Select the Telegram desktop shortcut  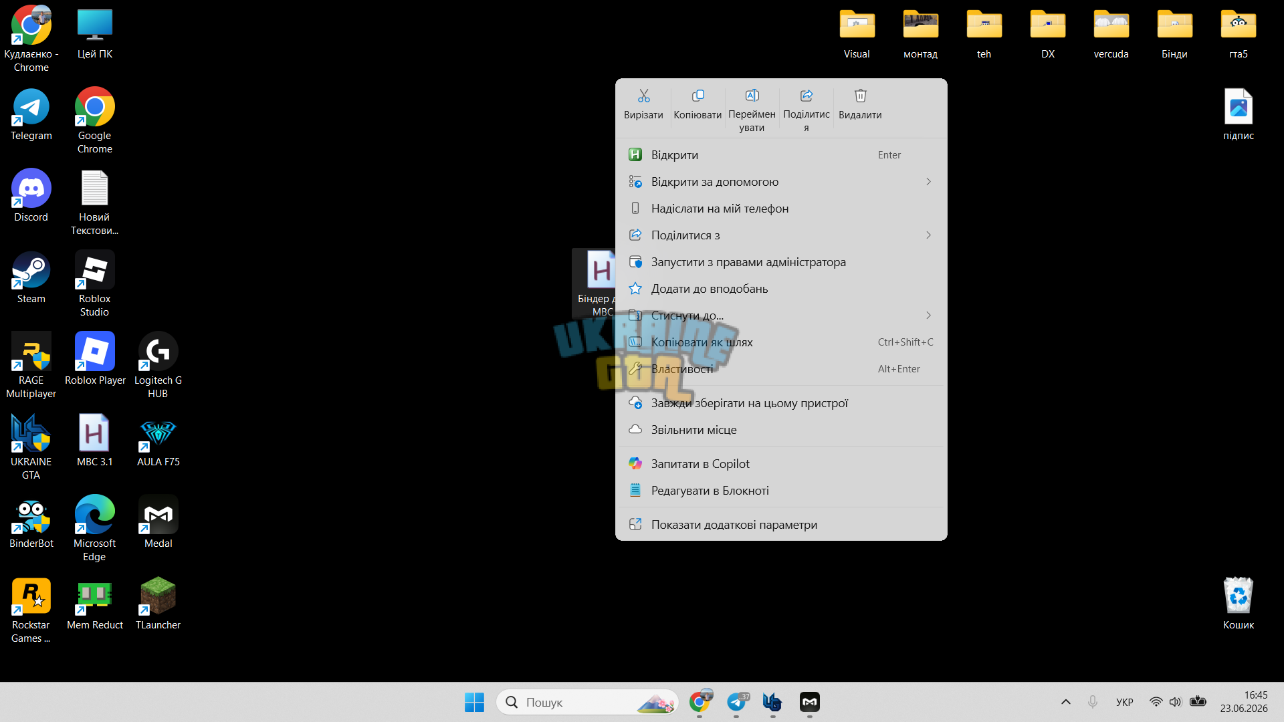31,115
